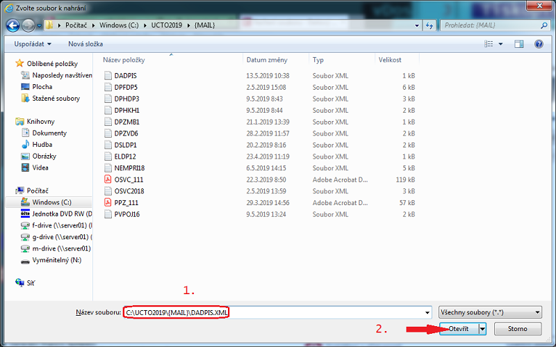The width and height of the screenshot is (556, 347).
Task: Click the search magnifier icon
Action: click(x=544, y=26)
